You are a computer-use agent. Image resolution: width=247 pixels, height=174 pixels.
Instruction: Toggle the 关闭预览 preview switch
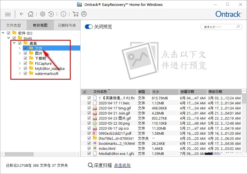tap(89, 27)
